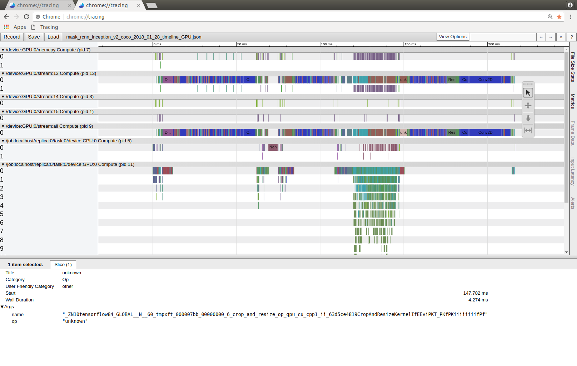Collapse GPU:0/stream:15 Compute (pid 1) section

(3, 112)
